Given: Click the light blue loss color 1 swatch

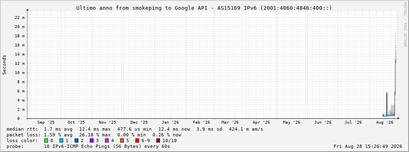Looking at the screenshot, I should point(61,140).
